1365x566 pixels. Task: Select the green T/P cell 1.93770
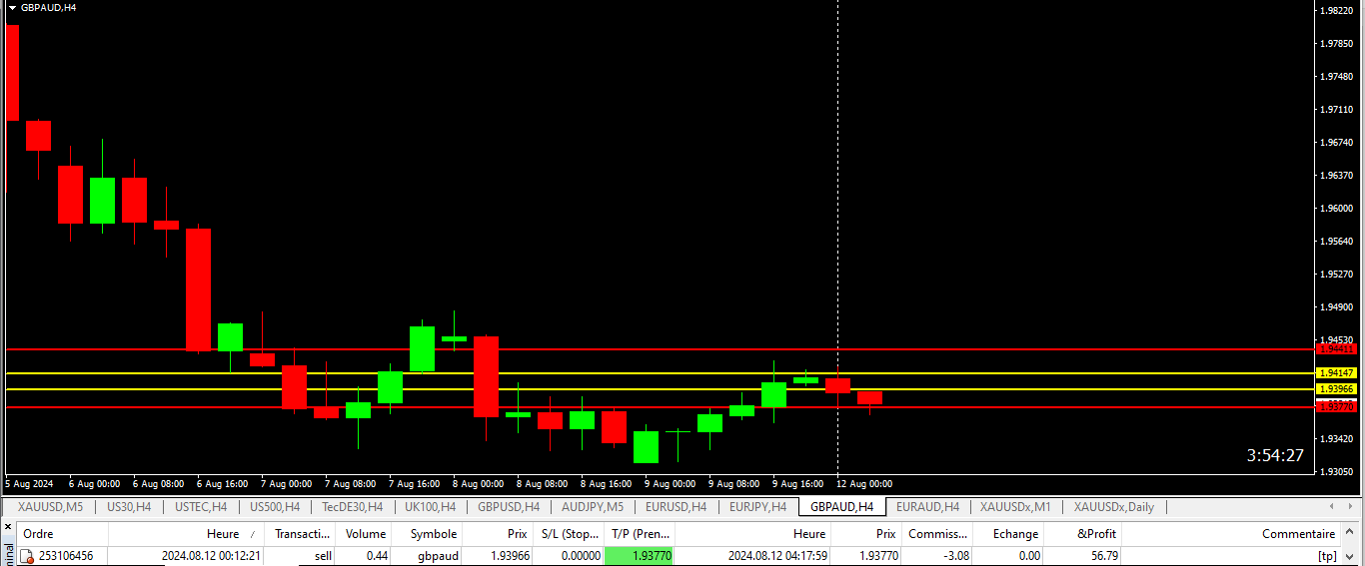(640, 556)
